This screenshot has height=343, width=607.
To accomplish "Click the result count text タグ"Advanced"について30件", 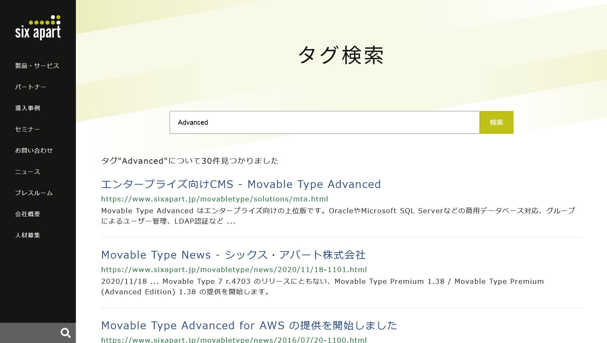I will point(190,161).
